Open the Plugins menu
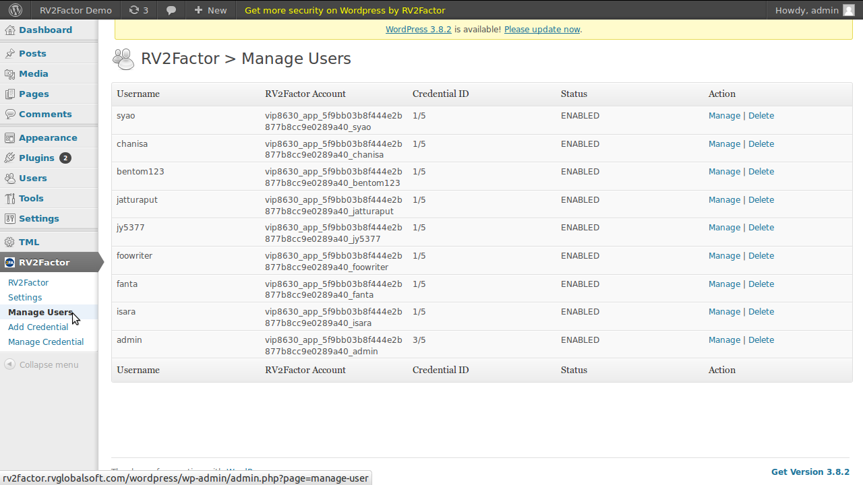This screenshot has width=863, height=485. click(x=36, y=158)
